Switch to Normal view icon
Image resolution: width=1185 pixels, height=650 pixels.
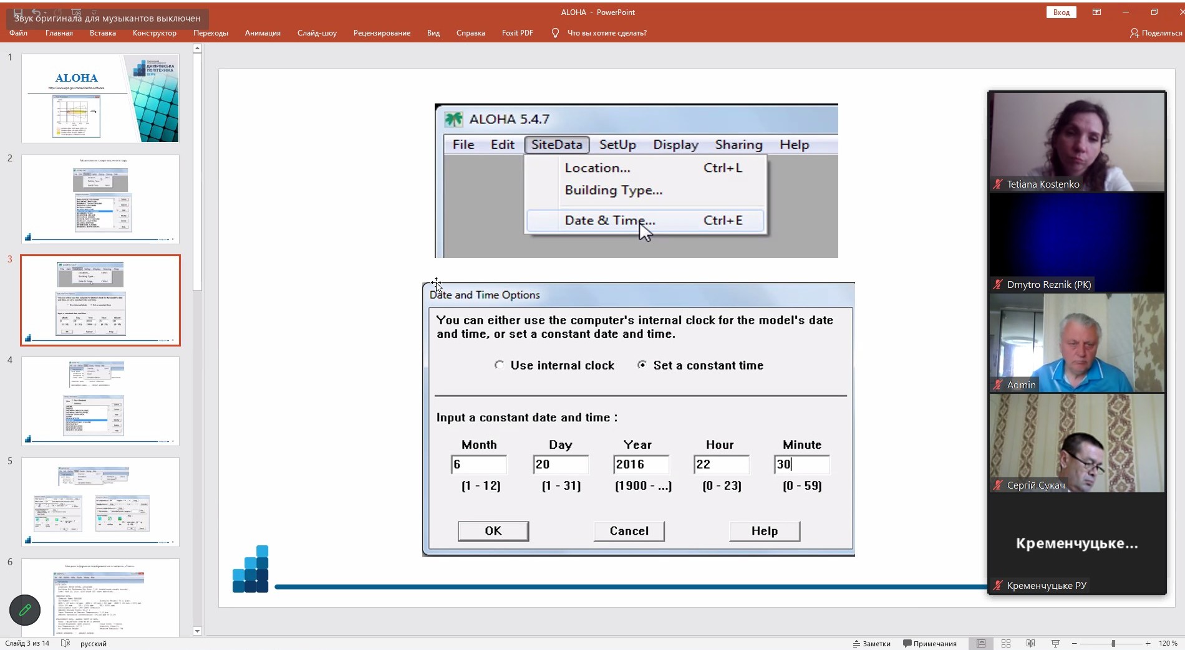coord(981,644)
